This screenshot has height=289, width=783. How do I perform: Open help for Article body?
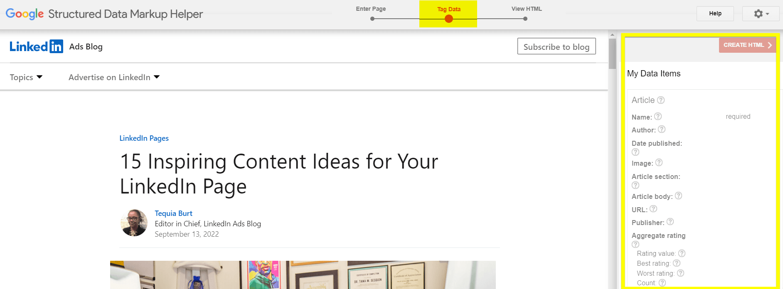point(679,196)
